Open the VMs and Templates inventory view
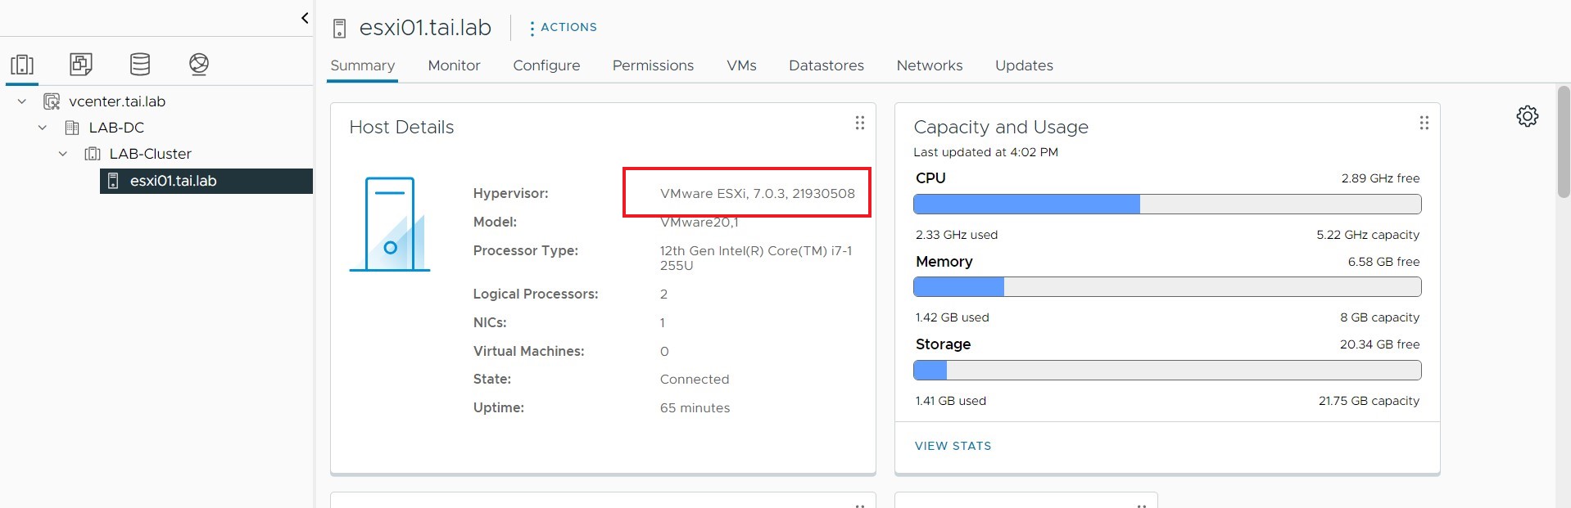Viewport: 1571px width, 508px height. [x=81, y=64]
